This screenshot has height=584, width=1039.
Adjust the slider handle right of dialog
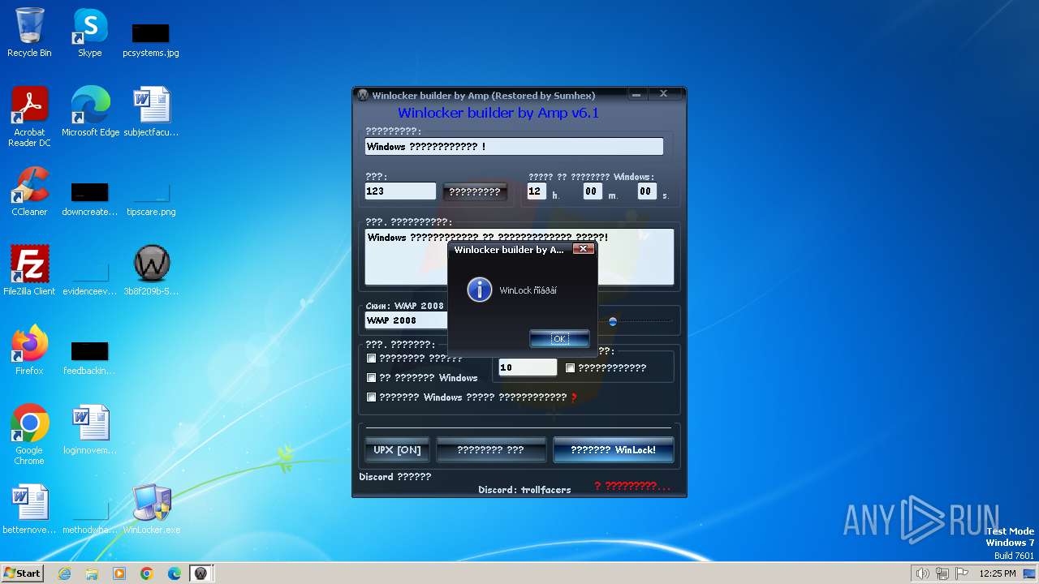tap(613, 321)
